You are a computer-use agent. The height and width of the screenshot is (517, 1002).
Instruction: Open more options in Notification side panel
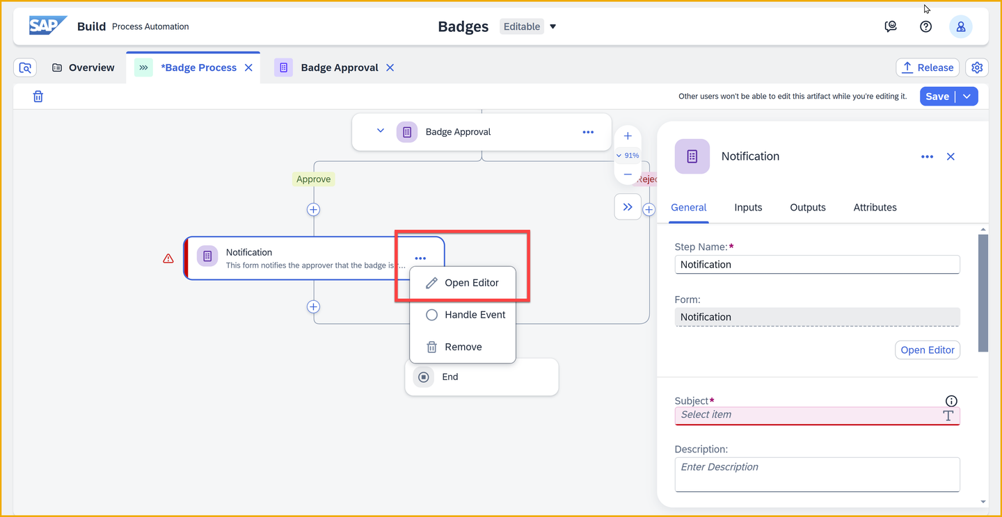(927, 157)
